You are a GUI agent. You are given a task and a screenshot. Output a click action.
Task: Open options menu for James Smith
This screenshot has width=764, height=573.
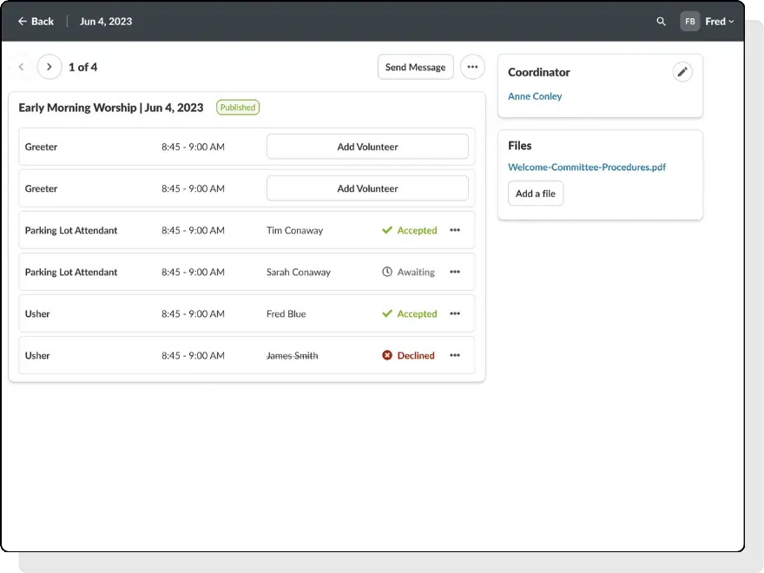coord(455,355)
